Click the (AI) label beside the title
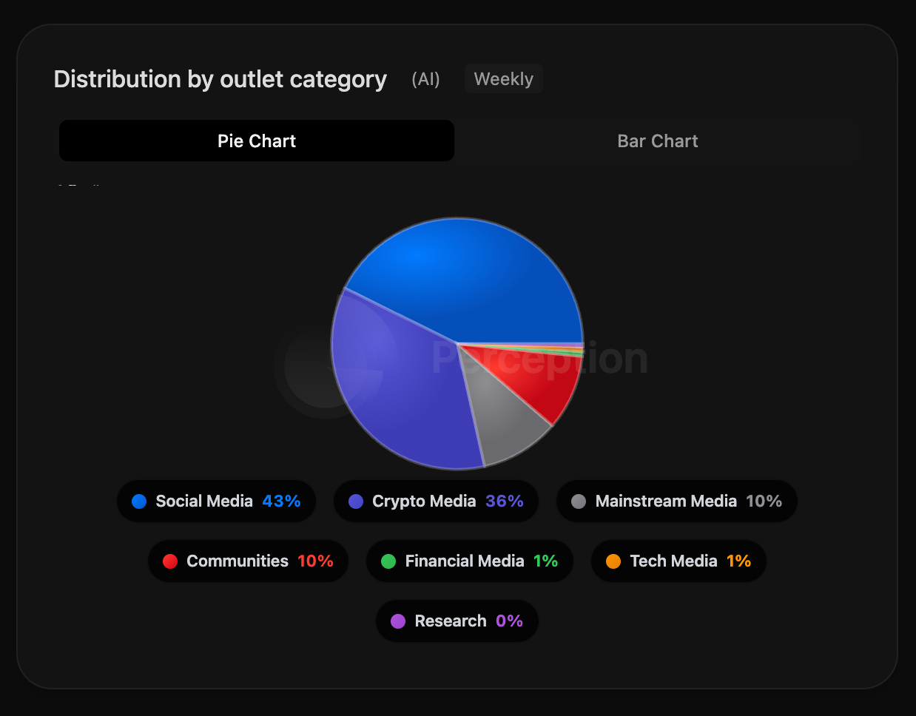 coord(425,79)
